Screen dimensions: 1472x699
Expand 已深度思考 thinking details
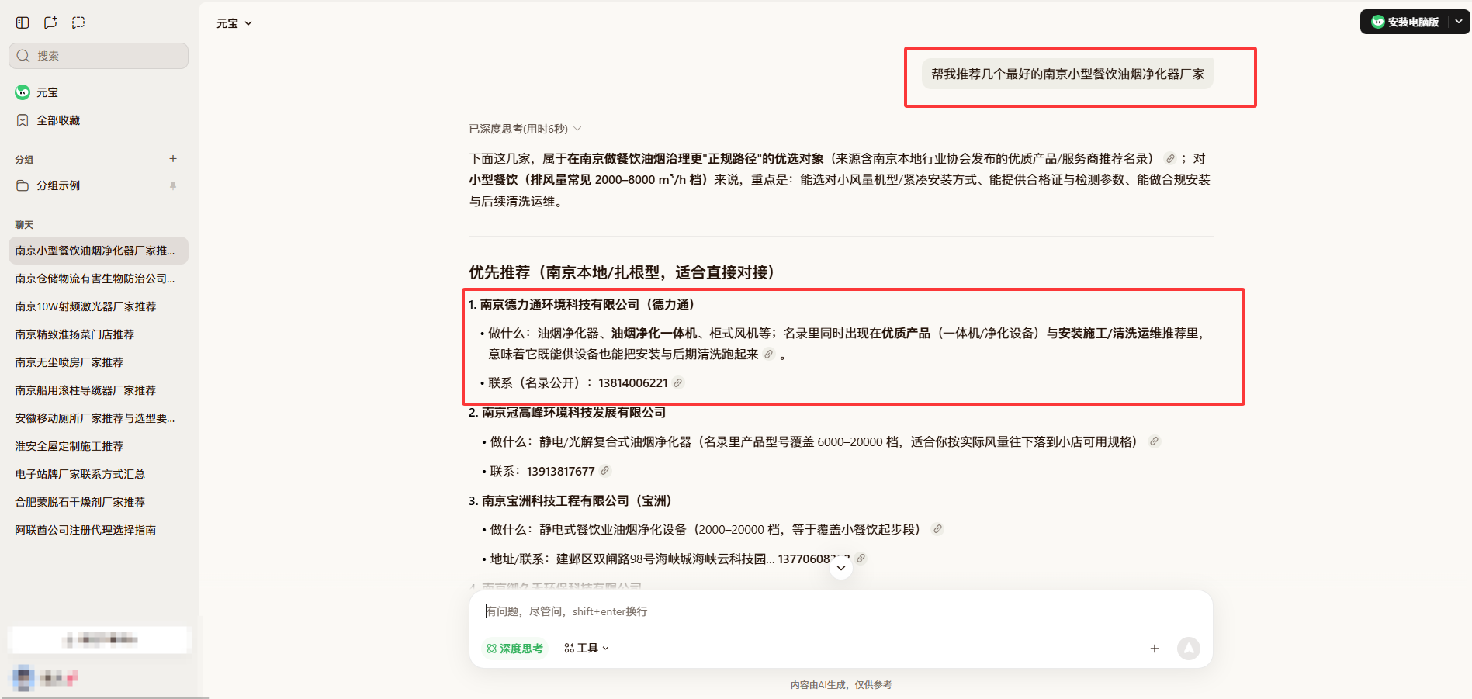[x=525, y=129]
